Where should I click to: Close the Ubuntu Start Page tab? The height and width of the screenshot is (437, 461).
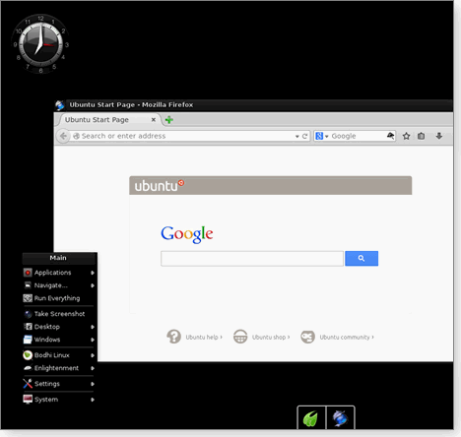click(154, 120)
